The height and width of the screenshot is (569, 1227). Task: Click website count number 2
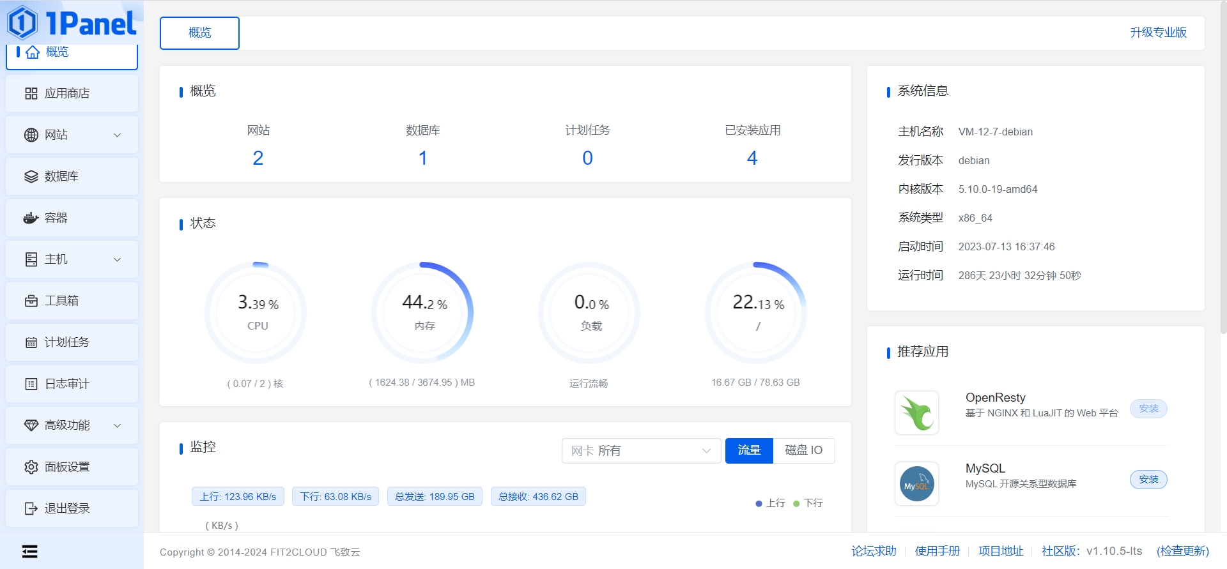point(258,158)
